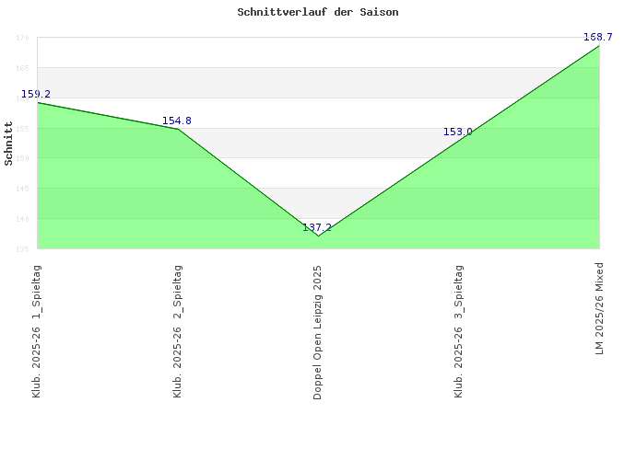The image size is (636, 460).
Task: Click the lowest point of the line
Action: click(318, 236)
